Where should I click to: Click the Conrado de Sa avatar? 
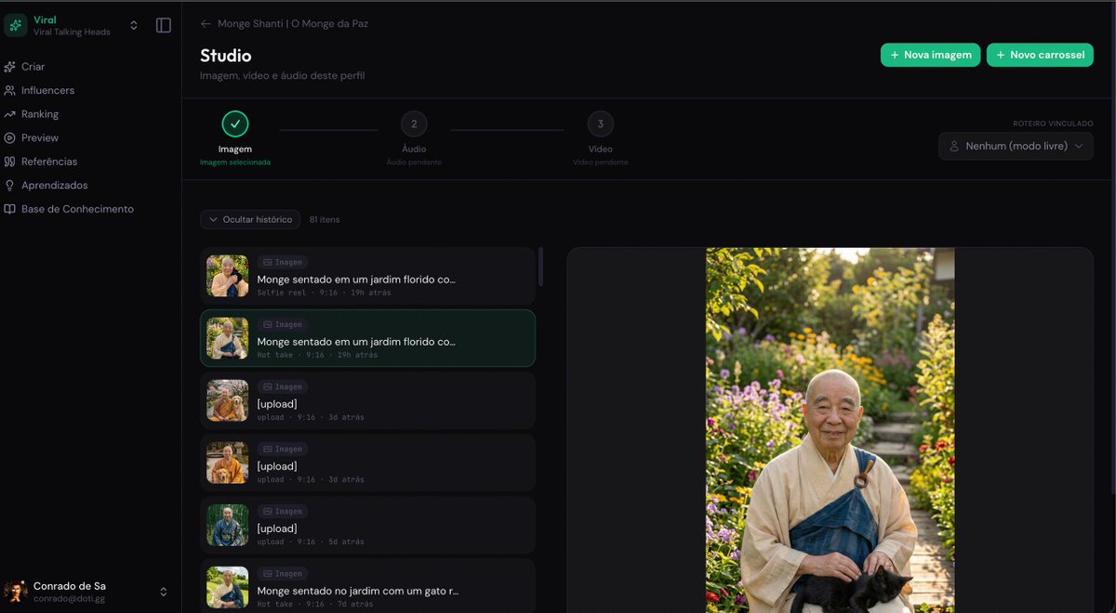[x=16, y=592]
